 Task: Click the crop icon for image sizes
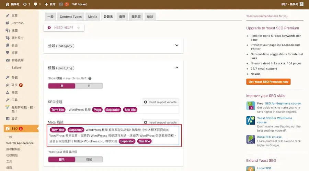point(8,38)
